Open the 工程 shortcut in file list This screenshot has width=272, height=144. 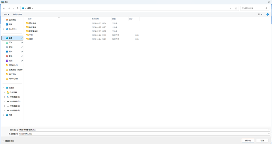point(31,35)
